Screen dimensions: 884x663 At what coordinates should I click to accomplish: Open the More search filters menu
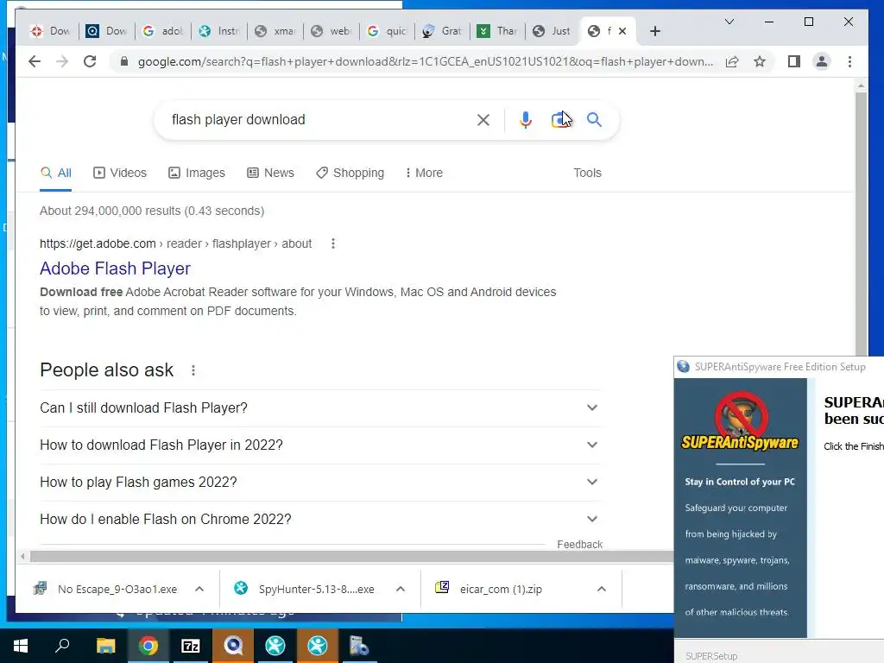(x=424, y=173)
